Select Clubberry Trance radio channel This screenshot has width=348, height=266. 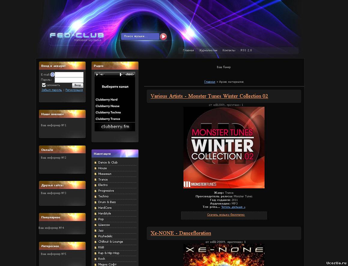coord(108,119)
